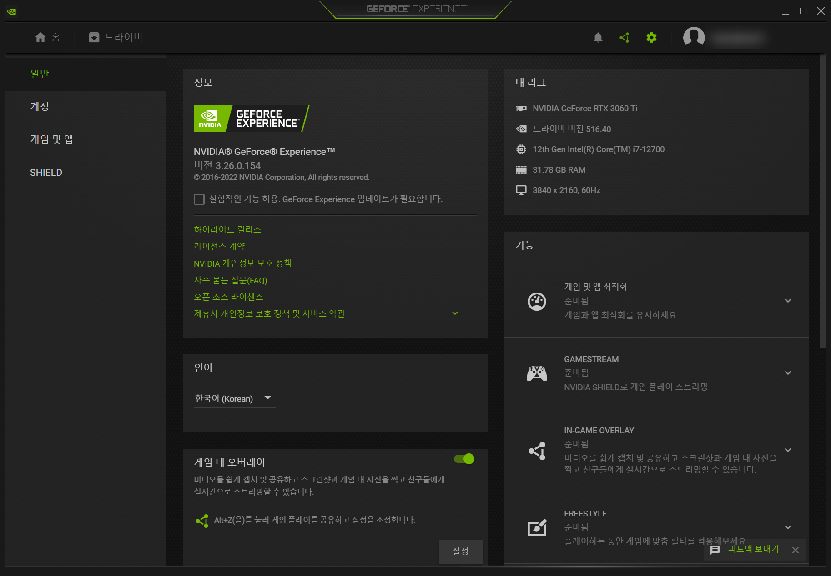Dismiss the 피드백 보내기 popup

click(x=795, y=550)
